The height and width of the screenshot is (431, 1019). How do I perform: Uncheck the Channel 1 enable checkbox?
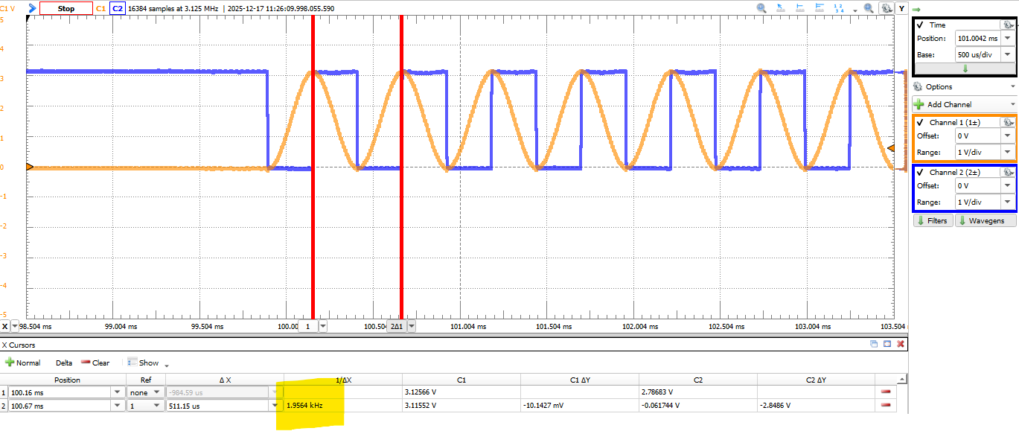click(921, 122)
